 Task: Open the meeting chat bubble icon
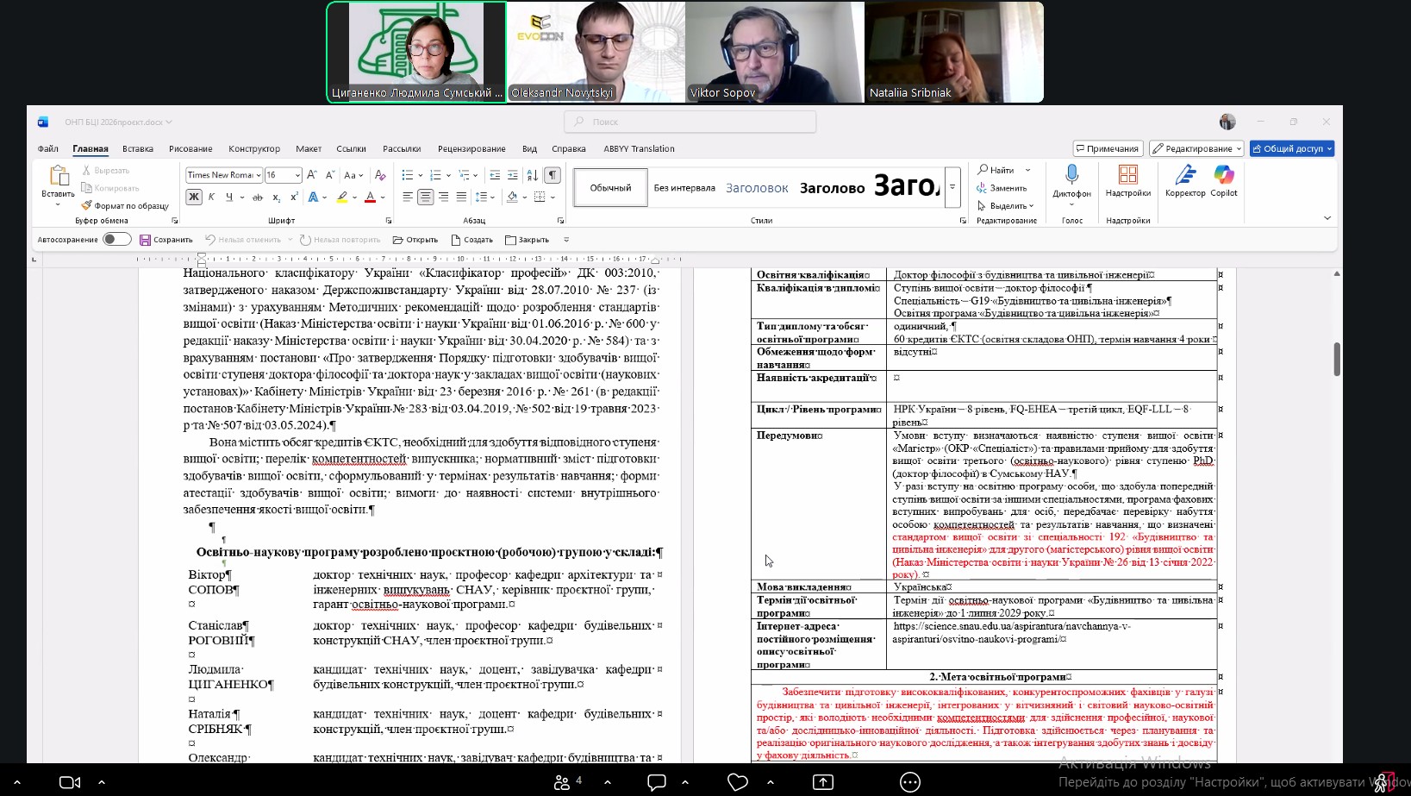657,782
